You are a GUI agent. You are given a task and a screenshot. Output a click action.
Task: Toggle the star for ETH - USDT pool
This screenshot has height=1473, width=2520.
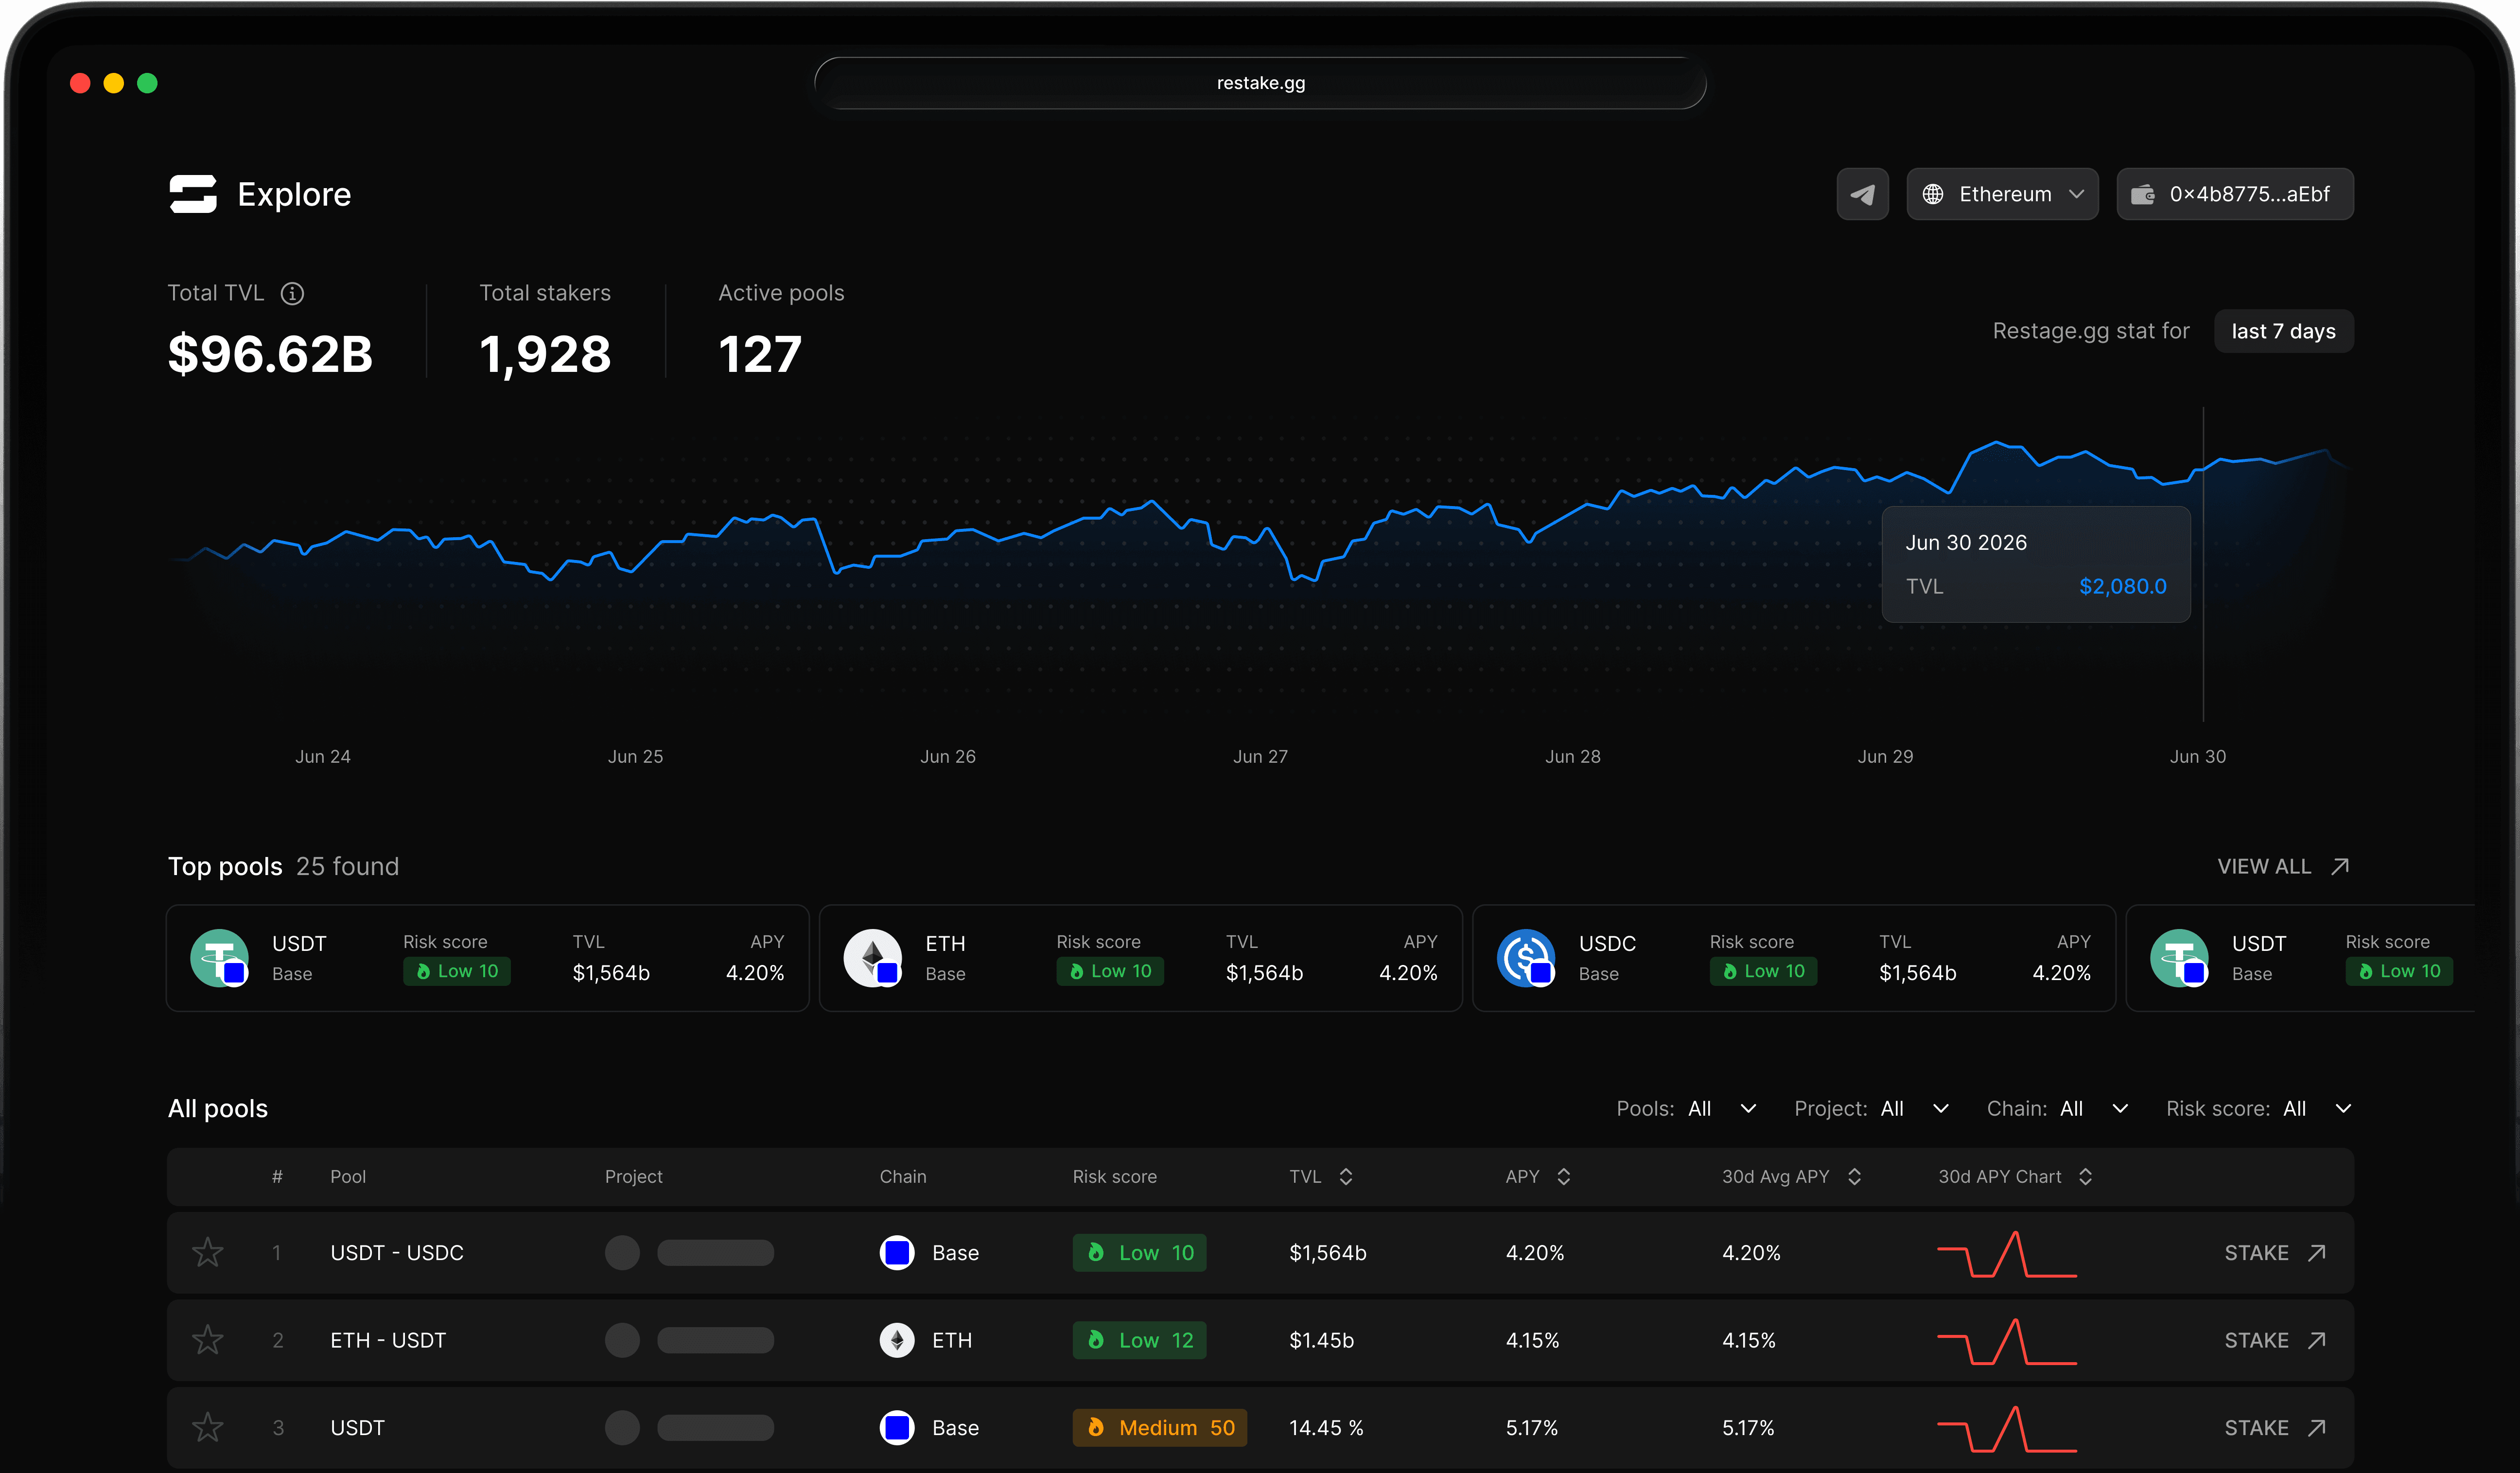click(208, 1340)
